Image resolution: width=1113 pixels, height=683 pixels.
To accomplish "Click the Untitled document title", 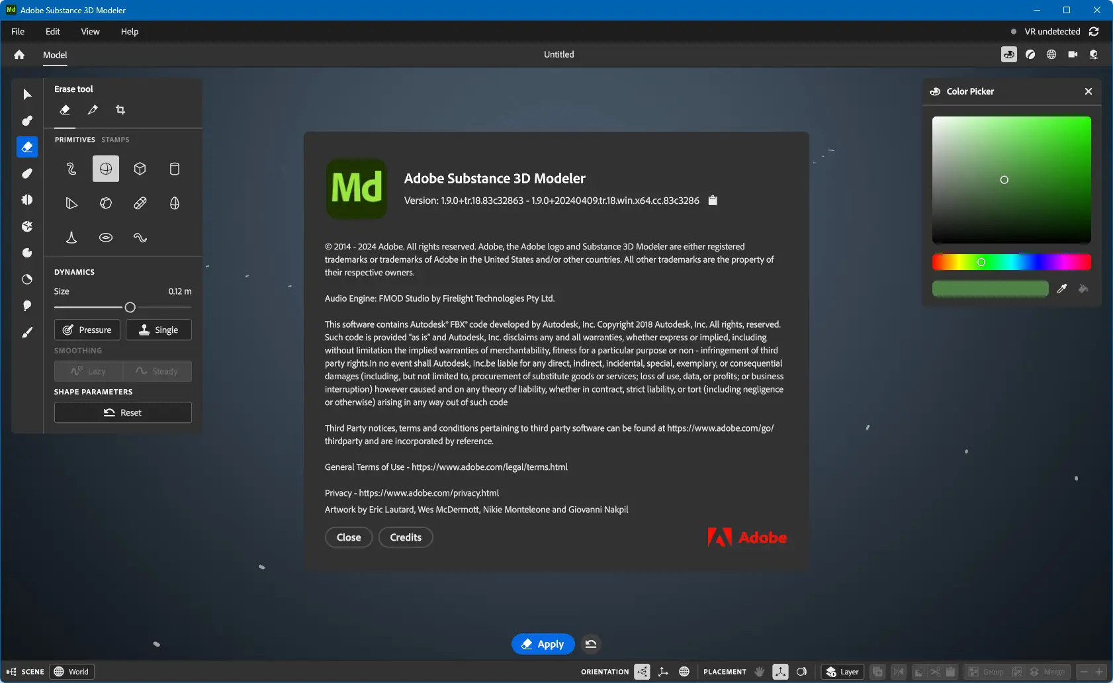I will pos(559,55).
